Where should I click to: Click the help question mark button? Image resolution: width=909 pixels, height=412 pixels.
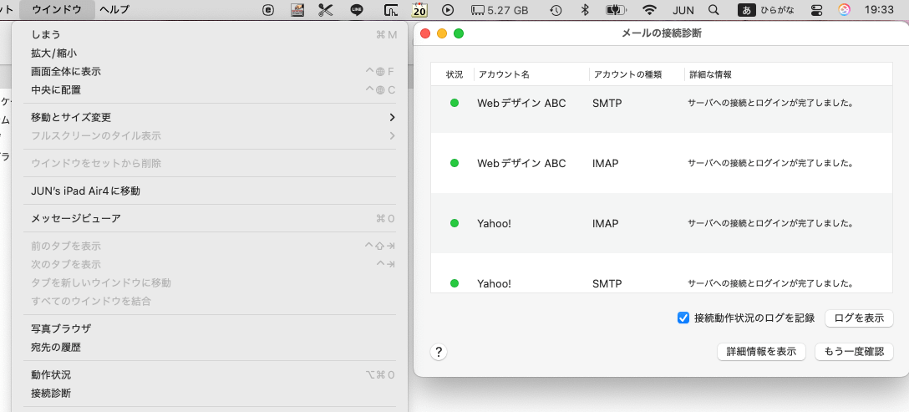click(x=439, y=352)
